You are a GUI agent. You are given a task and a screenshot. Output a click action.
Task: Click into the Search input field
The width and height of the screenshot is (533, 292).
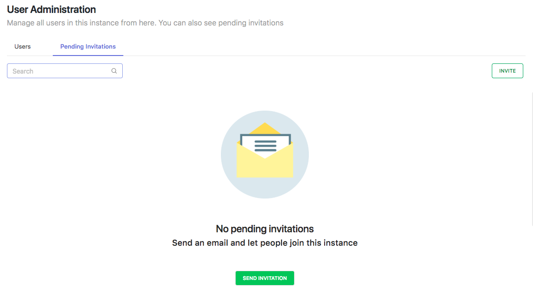pyautogui.click(x=64, y=71)
